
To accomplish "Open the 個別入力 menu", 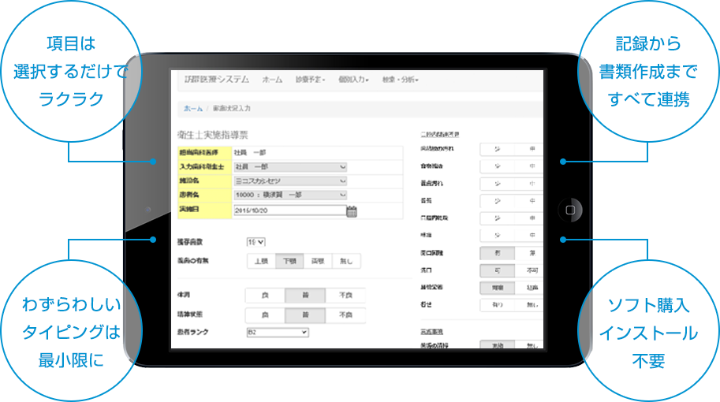I will 353,80.
